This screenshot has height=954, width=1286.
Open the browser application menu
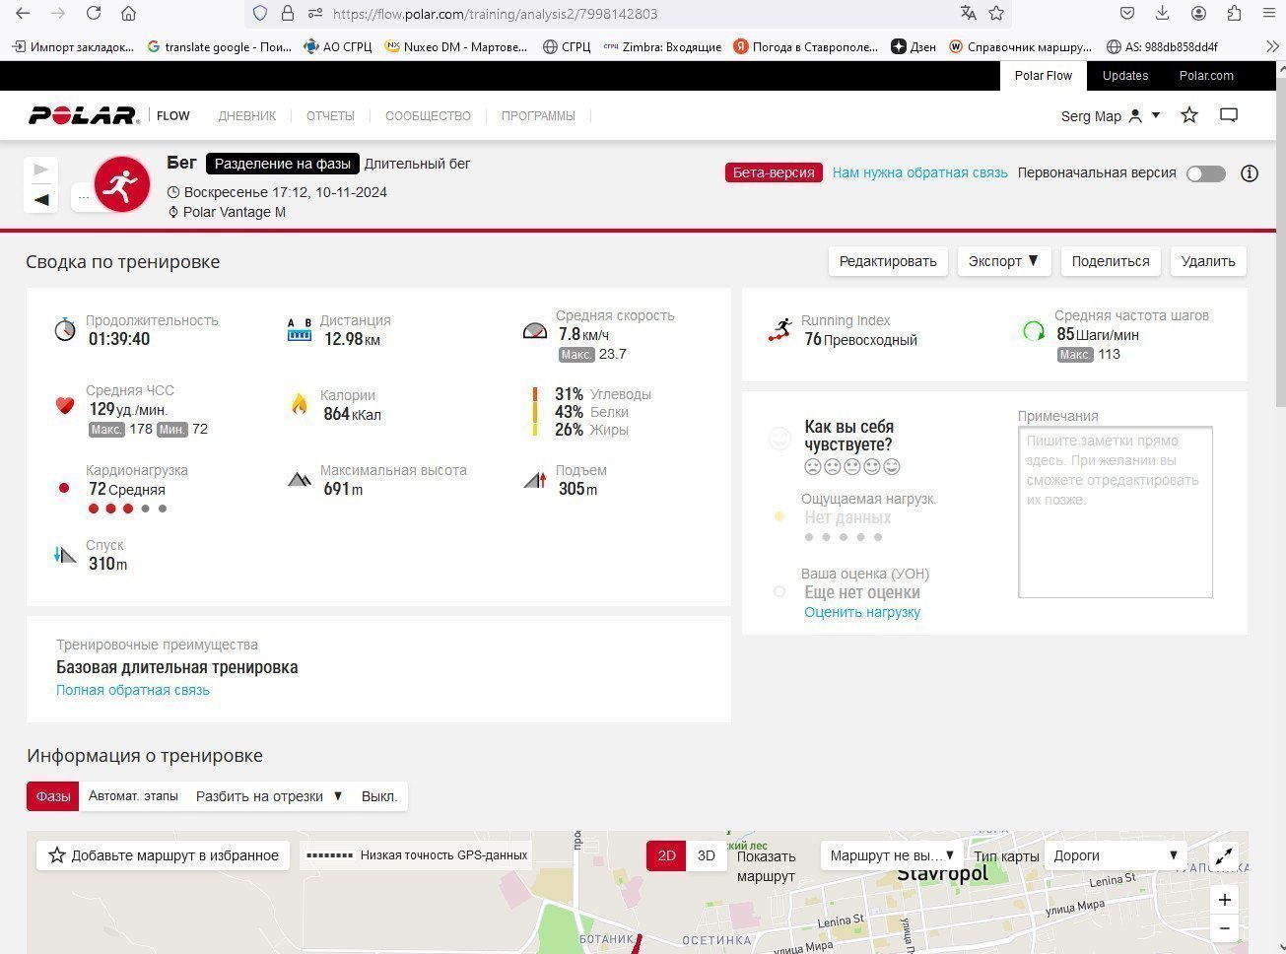[1269, 14]
